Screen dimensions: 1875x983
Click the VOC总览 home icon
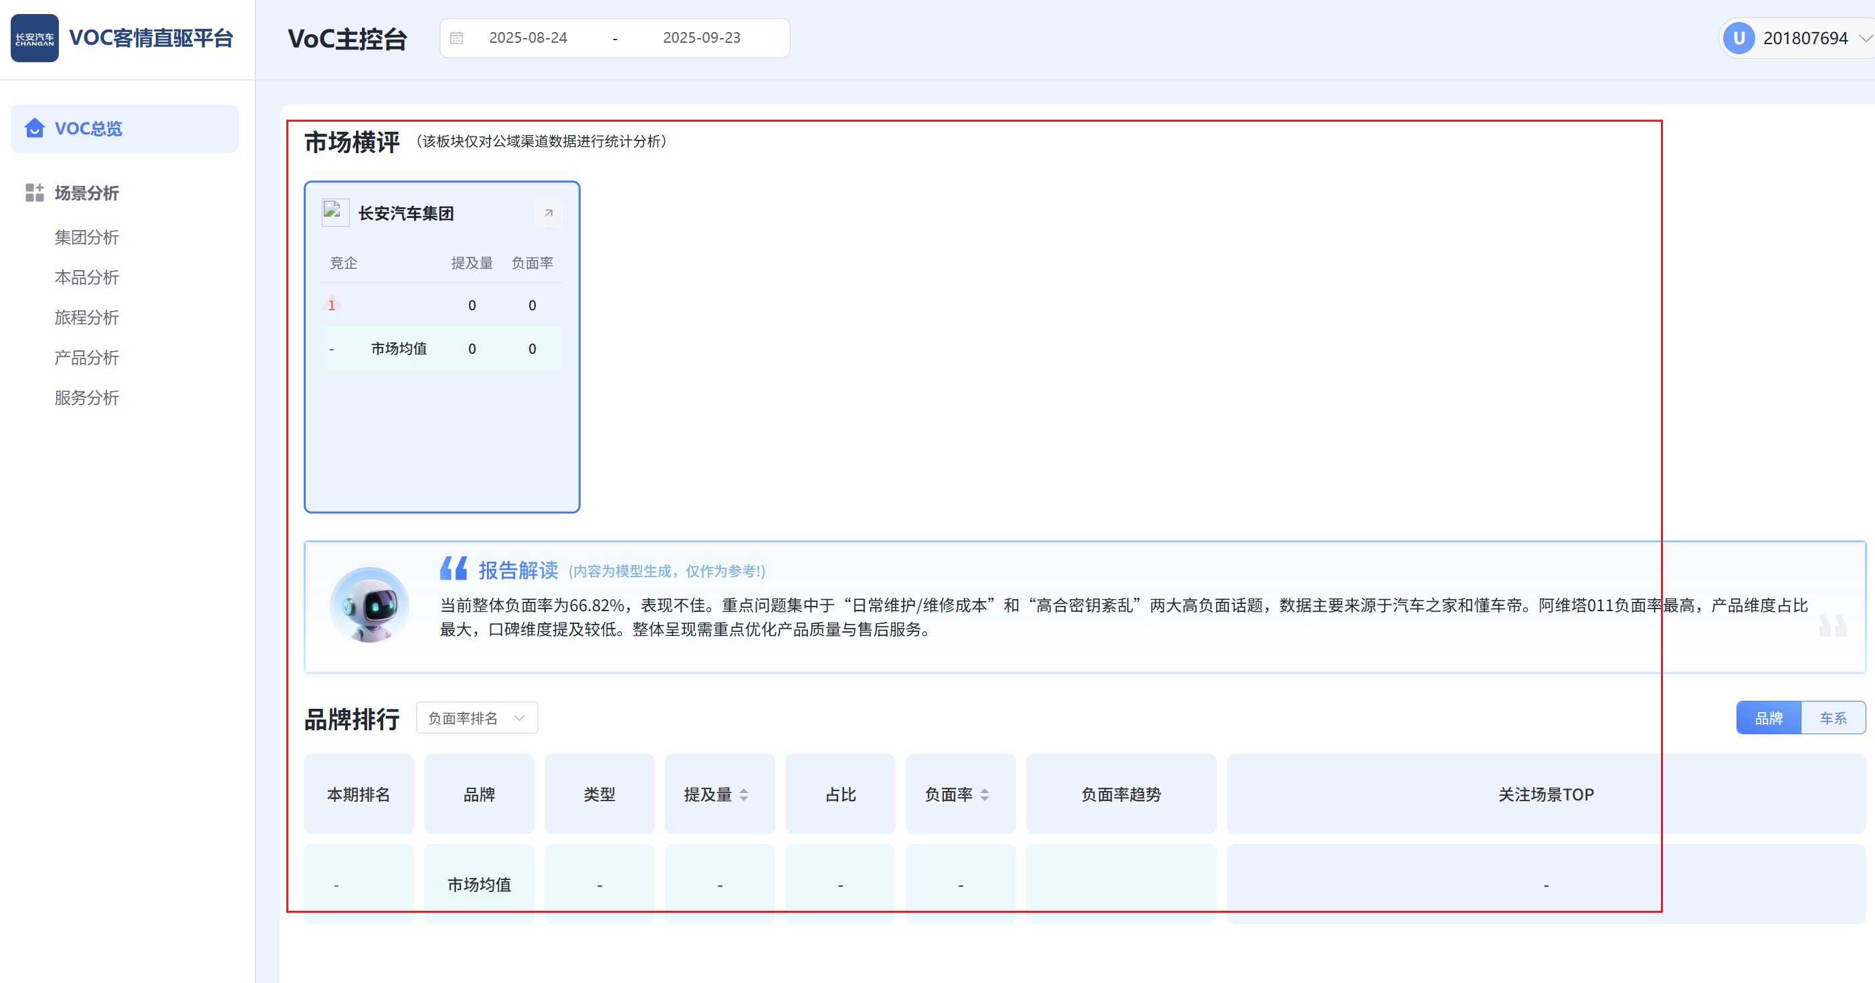pyautogui.click(x=34, y=128)
